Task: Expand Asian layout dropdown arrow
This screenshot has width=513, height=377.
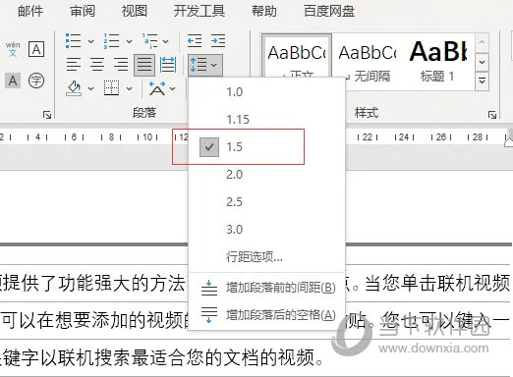Action: coord(173,88)
